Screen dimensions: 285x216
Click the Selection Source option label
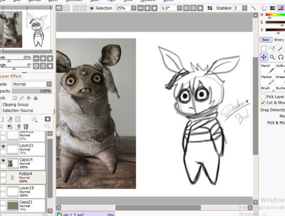click(17, 111)
